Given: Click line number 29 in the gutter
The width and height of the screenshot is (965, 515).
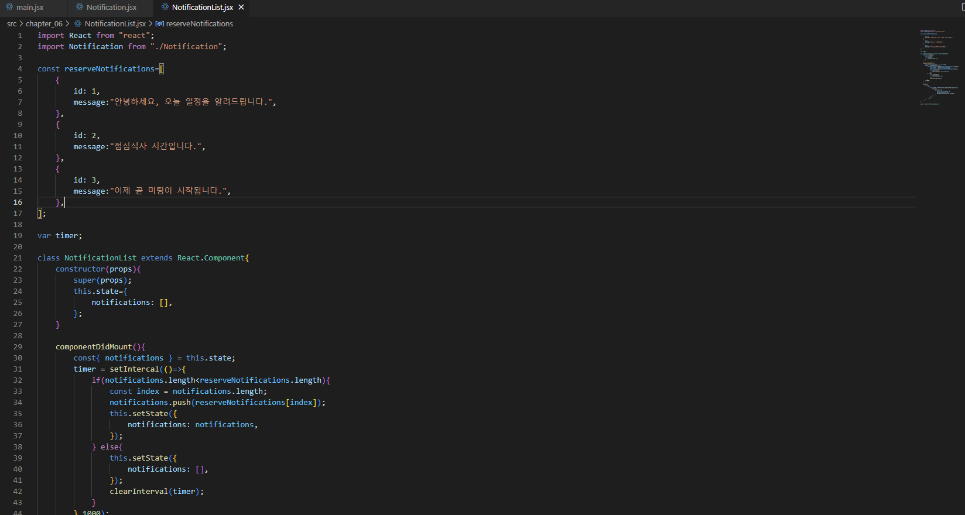Looking at the screenshot, I should click(x=18, y=347).
